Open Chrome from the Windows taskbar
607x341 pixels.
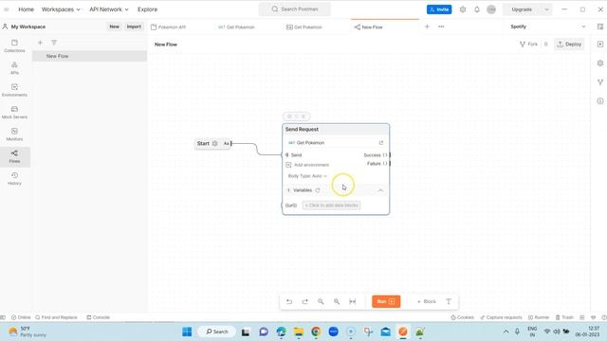[x=316, y=332]
